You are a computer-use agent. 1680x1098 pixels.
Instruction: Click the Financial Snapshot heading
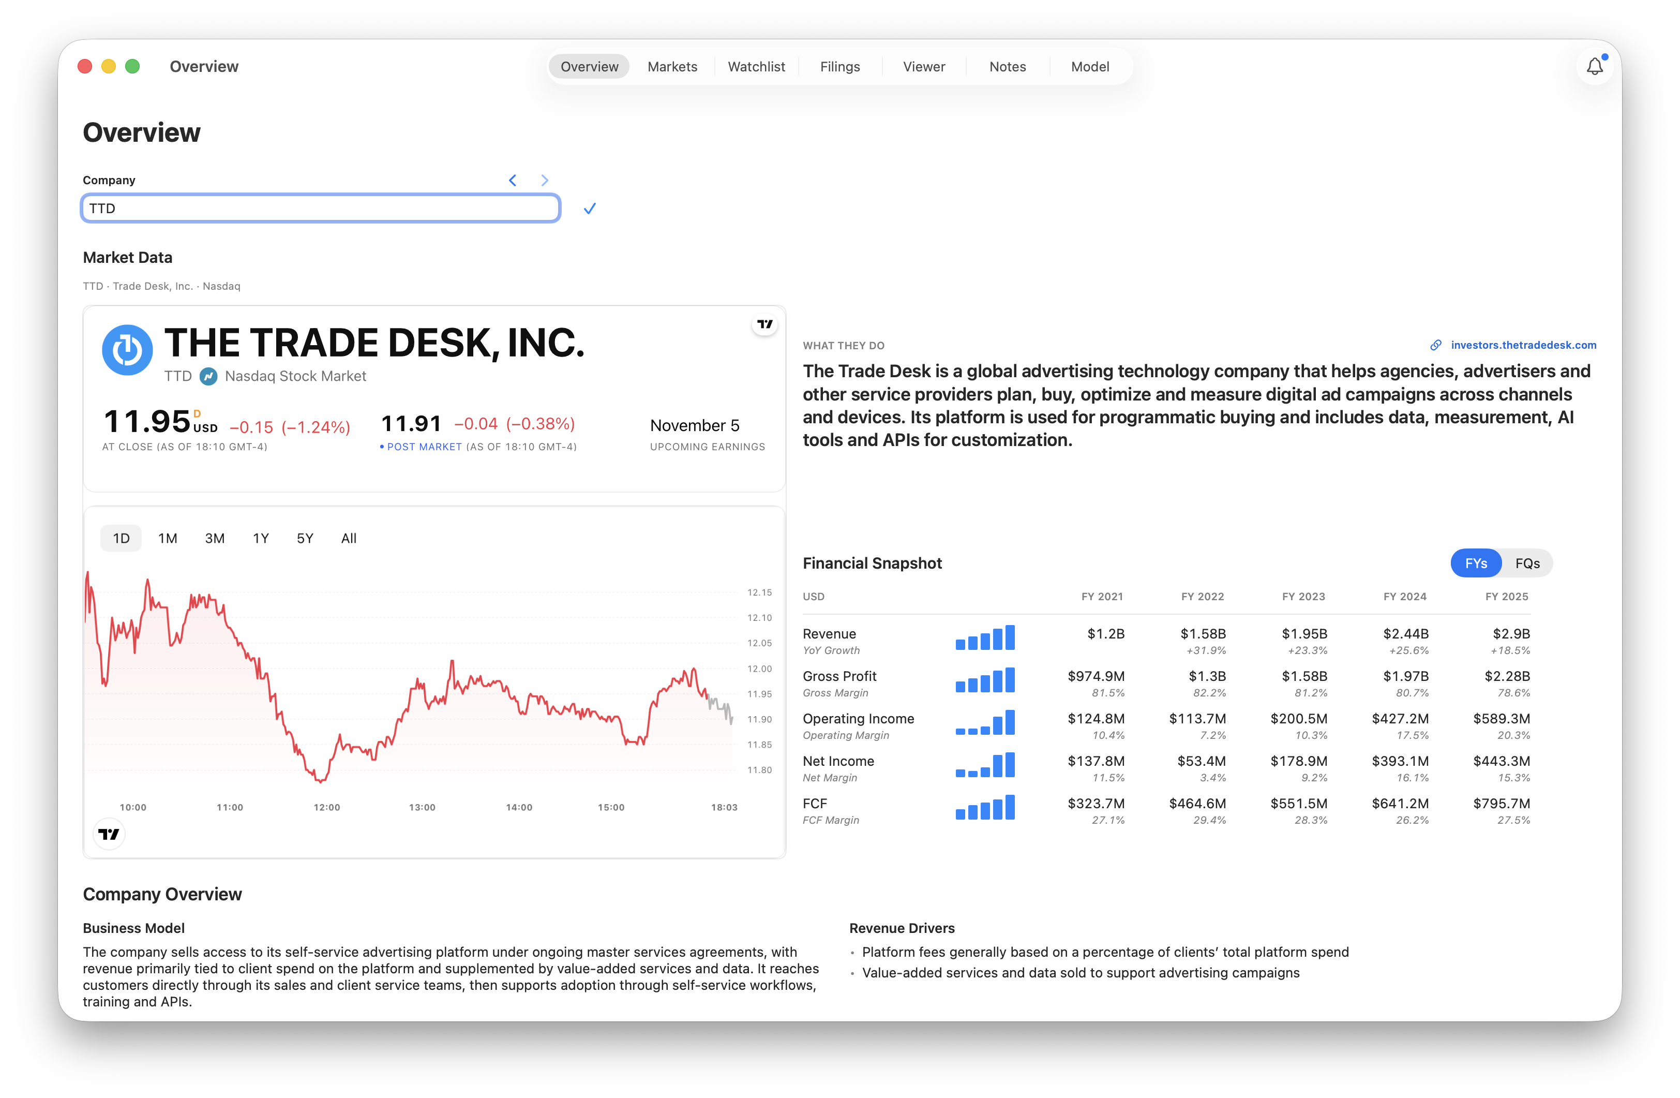tap(872, 563)
